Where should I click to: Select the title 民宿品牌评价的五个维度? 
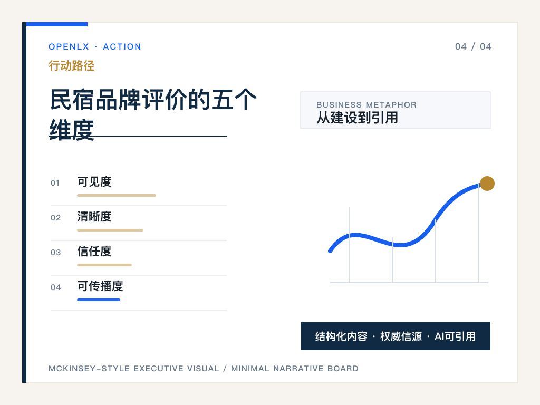[x=153, y=114]
